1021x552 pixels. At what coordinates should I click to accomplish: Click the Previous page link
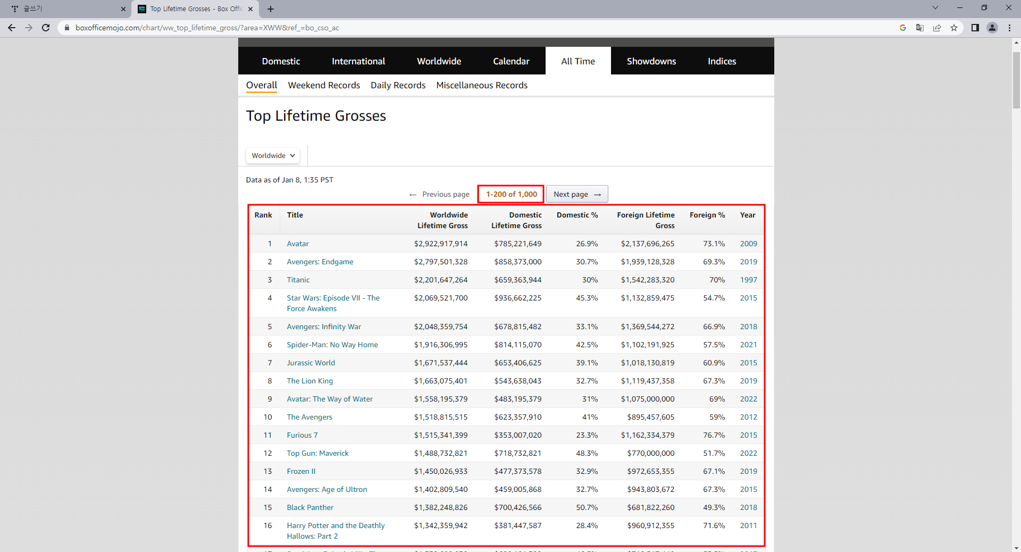pyautogui.click(x=439, y=194)
